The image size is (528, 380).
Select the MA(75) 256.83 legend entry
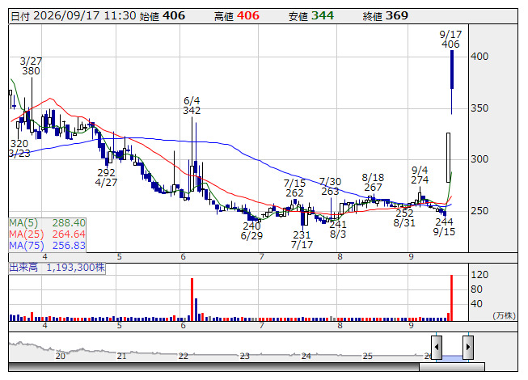pyautogui.click(x=47, y=246)
